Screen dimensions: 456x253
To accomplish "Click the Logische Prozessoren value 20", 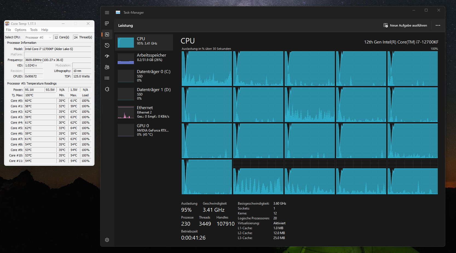I will tap(275, 218).
